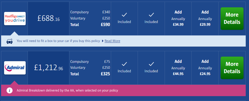Expand the Read More arrow triangle
The image size is (249, 101).
tap(103, 41)
